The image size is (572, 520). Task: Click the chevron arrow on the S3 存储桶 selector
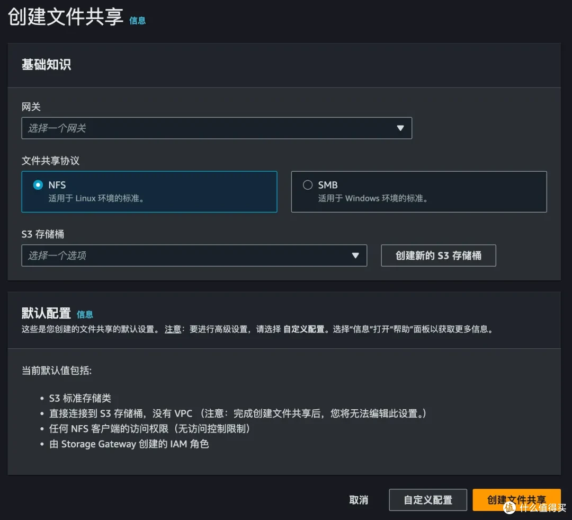[355, 255]
